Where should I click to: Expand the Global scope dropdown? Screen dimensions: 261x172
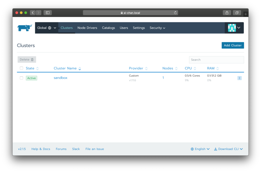tap(47, 28)
